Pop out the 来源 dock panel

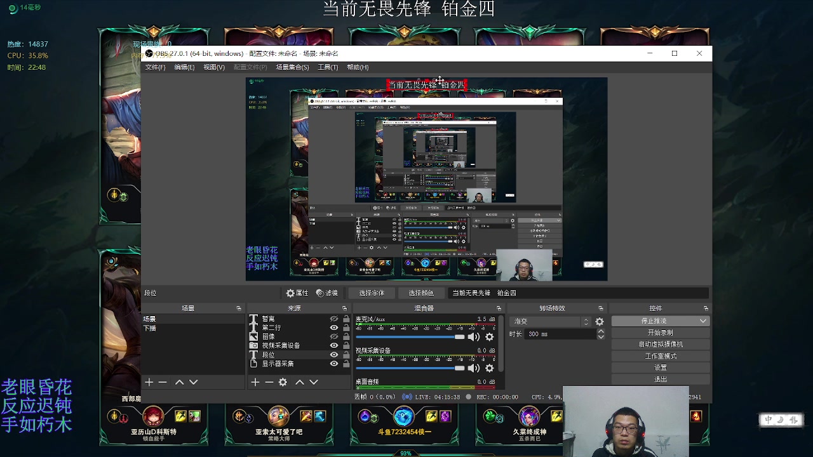click(x=345, y=308)
